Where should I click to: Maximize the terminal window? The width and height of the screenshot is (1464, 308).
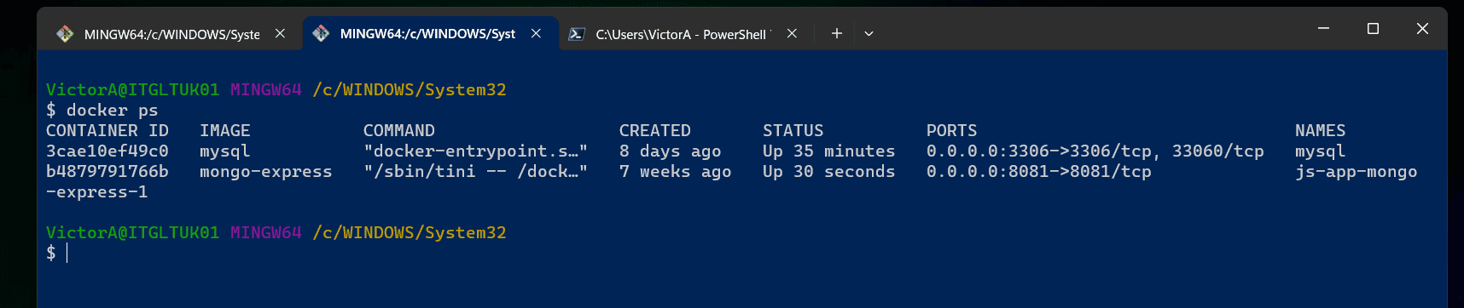coord(1373,28)
